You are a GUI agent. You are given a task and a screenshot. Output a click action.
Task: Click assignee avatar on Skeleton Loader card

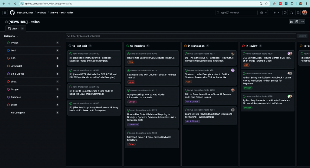tap(233, 70)
